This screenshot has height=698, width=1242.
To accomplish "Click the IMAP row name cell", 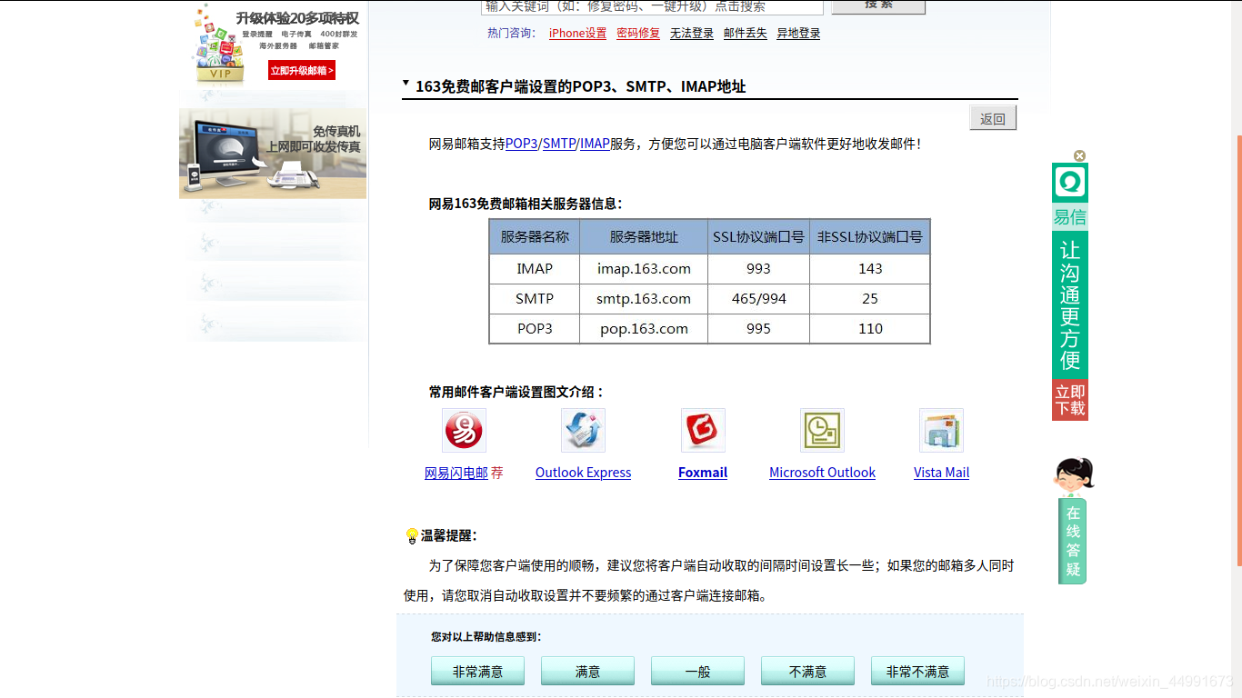I will 535,269.
